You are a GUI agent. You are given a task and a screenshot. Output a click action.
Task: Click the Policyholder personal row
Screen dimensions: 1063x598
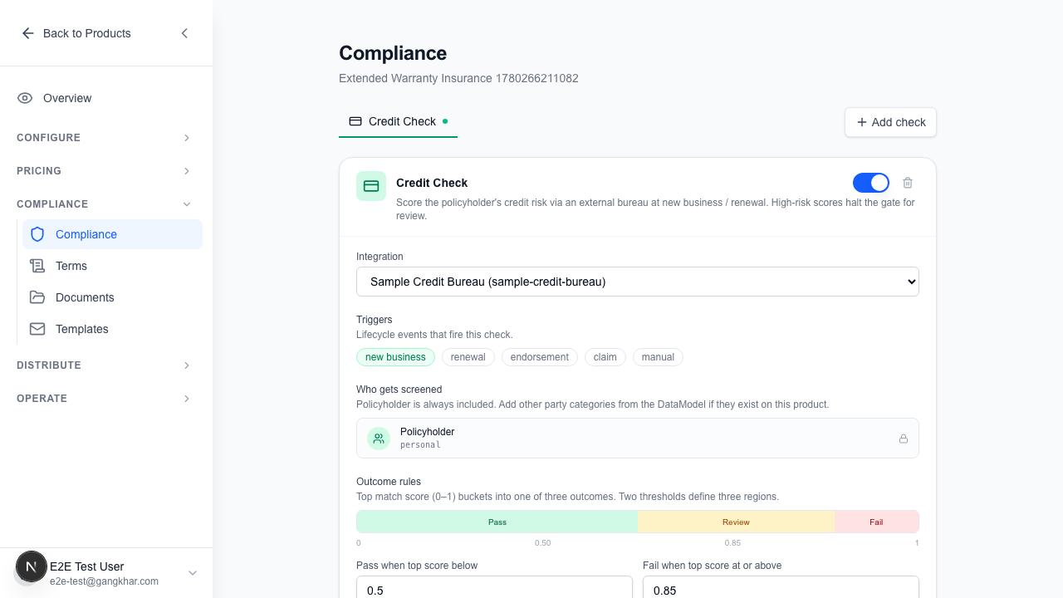click(x=638, y=438)
